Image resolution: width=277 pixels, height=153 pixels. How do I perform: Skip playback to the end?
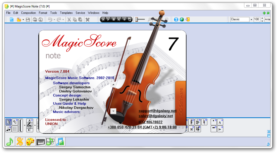tap(119, 19)
